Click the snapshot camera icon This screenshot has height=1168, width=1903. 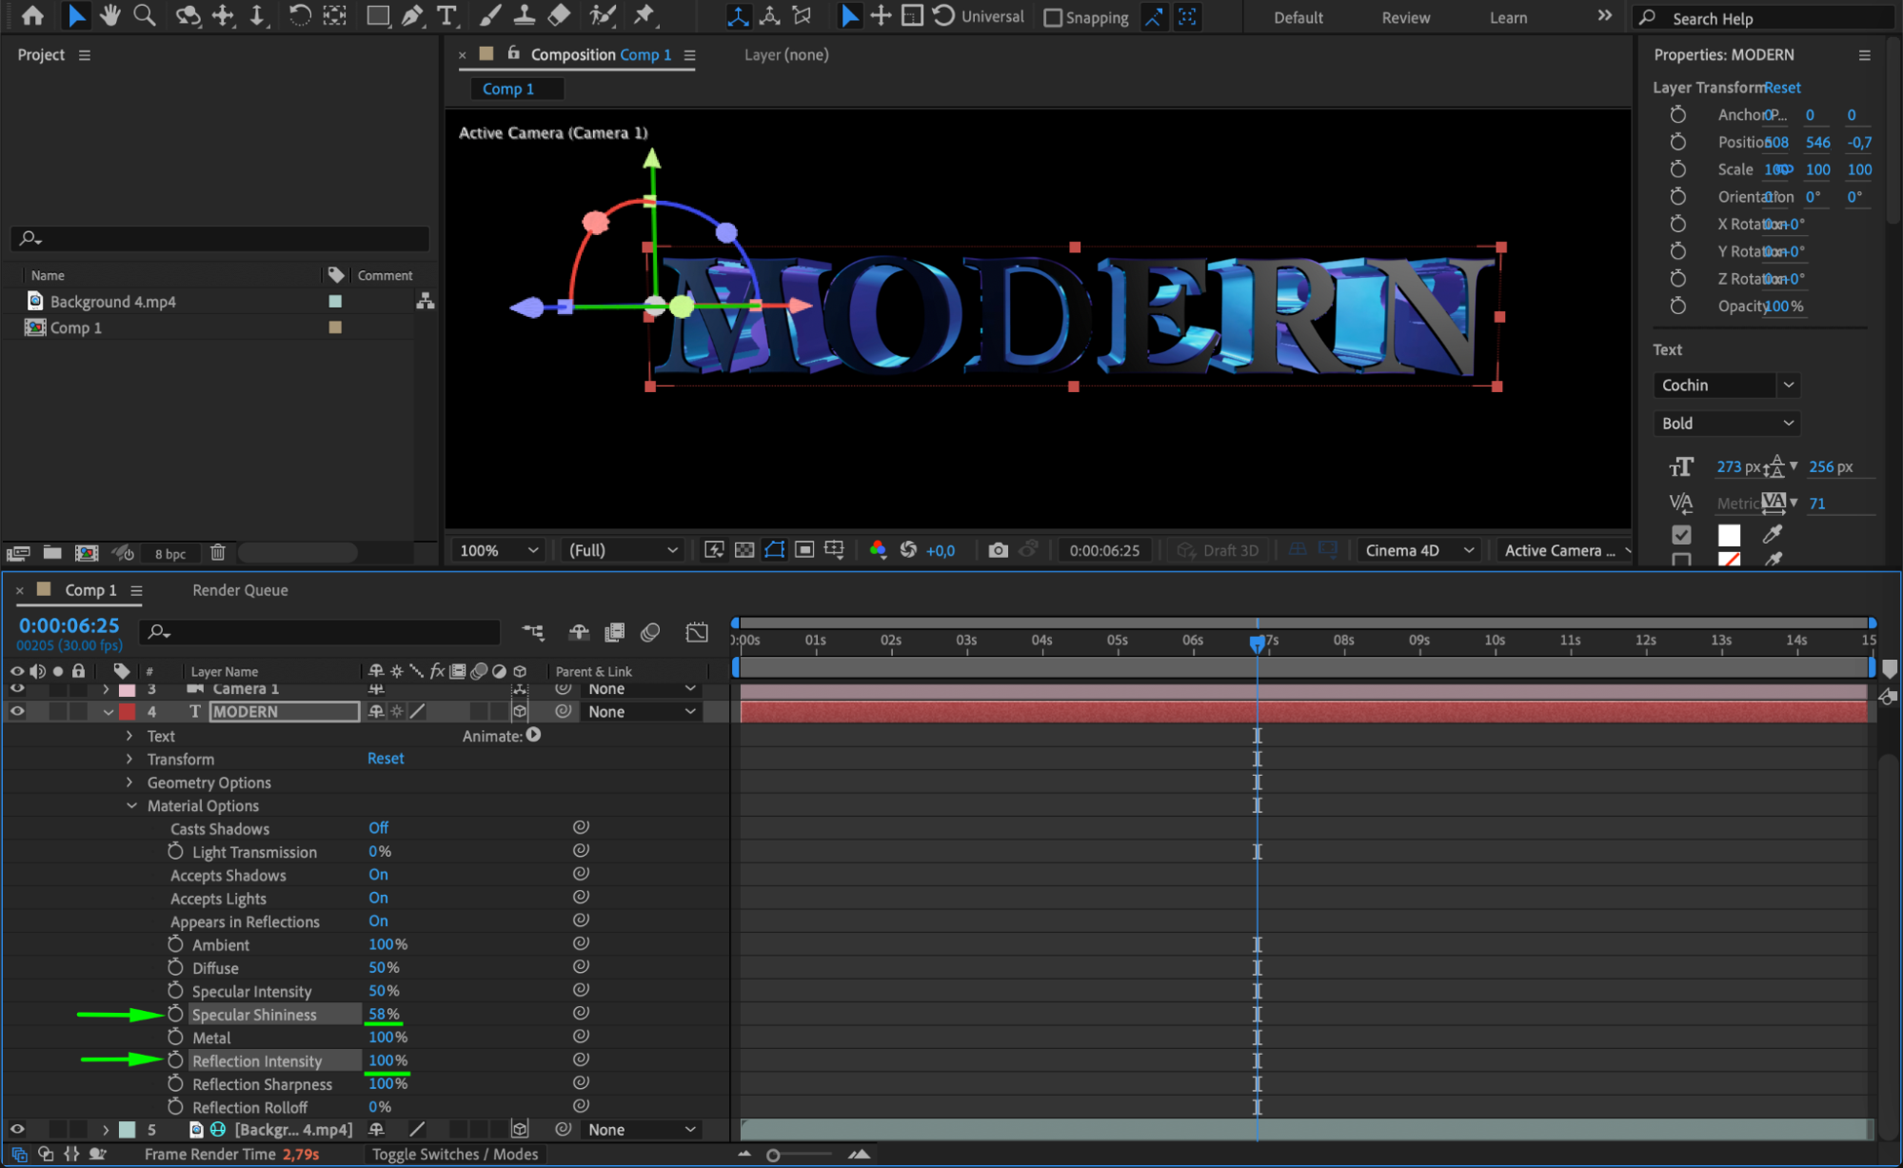point(998,550)
